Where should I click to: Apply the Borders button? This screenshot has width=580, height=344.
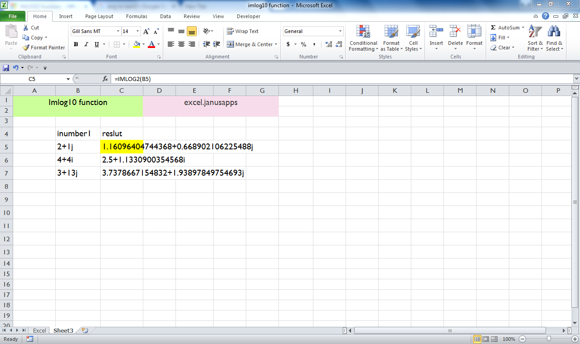tap(117, 44)
